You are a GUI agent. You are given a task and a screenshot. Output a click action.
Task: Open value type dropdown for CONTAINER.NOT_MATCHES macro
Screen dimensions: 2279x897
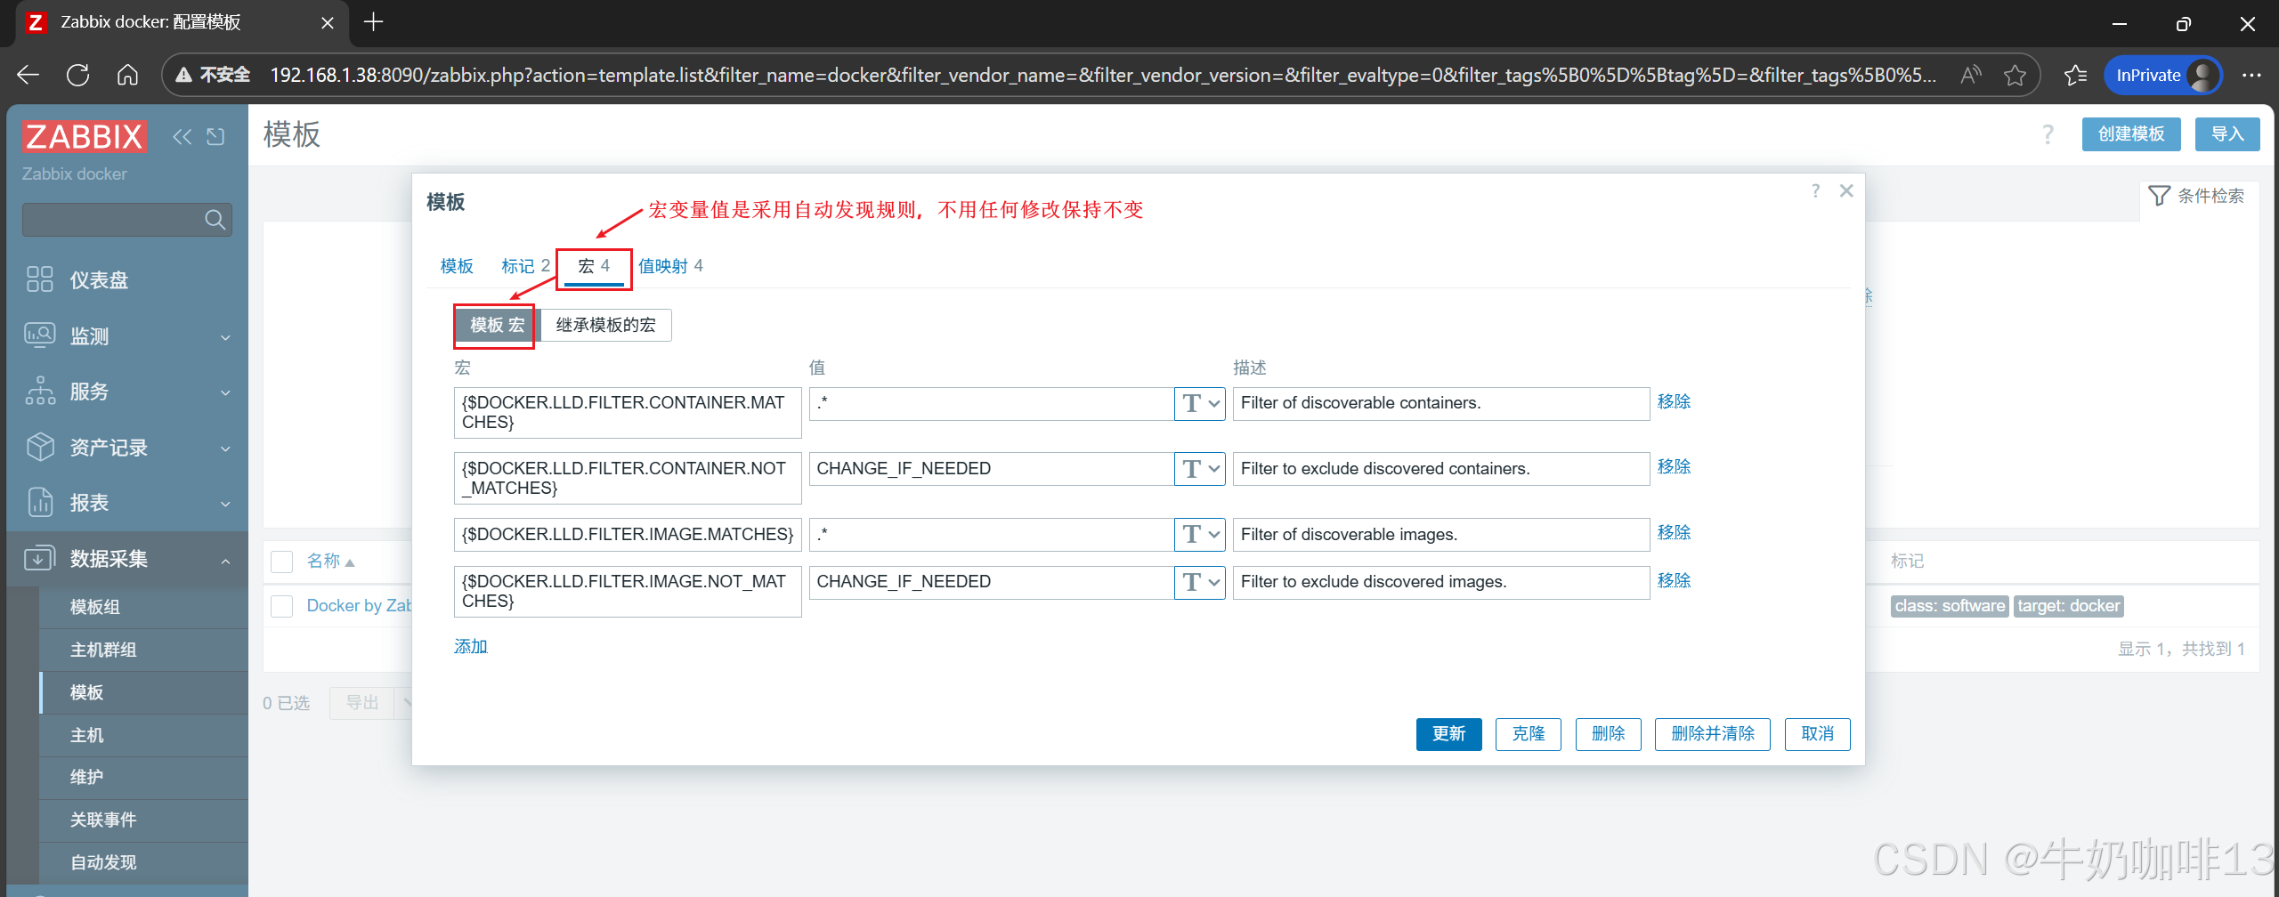click(1200, 469)
